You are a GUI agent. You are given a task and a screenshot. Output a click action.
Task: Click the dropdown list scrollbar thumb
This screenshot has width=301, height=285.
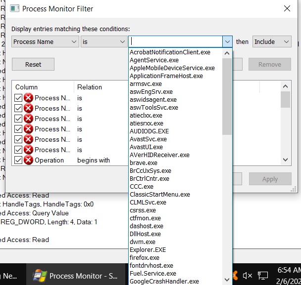click(227, 96)
